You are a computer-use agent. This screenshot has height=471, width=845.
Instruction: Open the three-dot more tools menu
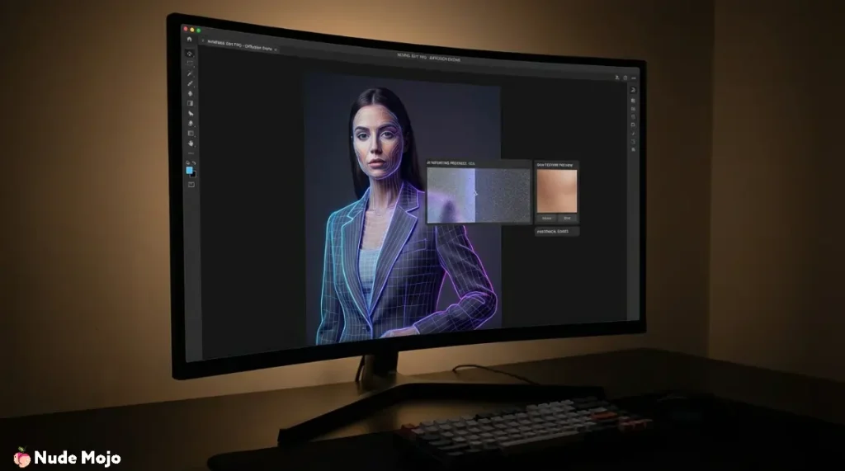pyautogui.click(x=191, y=153)
